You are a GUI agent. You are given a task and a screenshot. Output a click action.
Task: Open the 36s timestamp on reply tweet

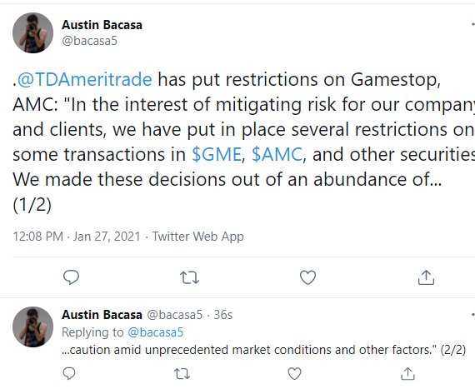tap(223, 315)
